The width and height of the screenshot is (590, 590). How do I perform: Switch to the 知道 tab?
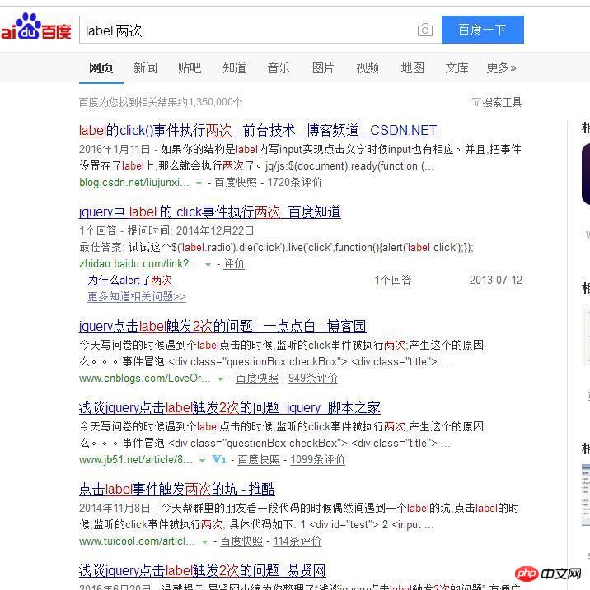tap(234, 67)
